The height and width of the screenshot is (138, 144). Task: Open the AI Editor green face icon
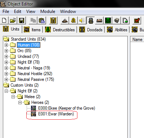coord(108,20)
